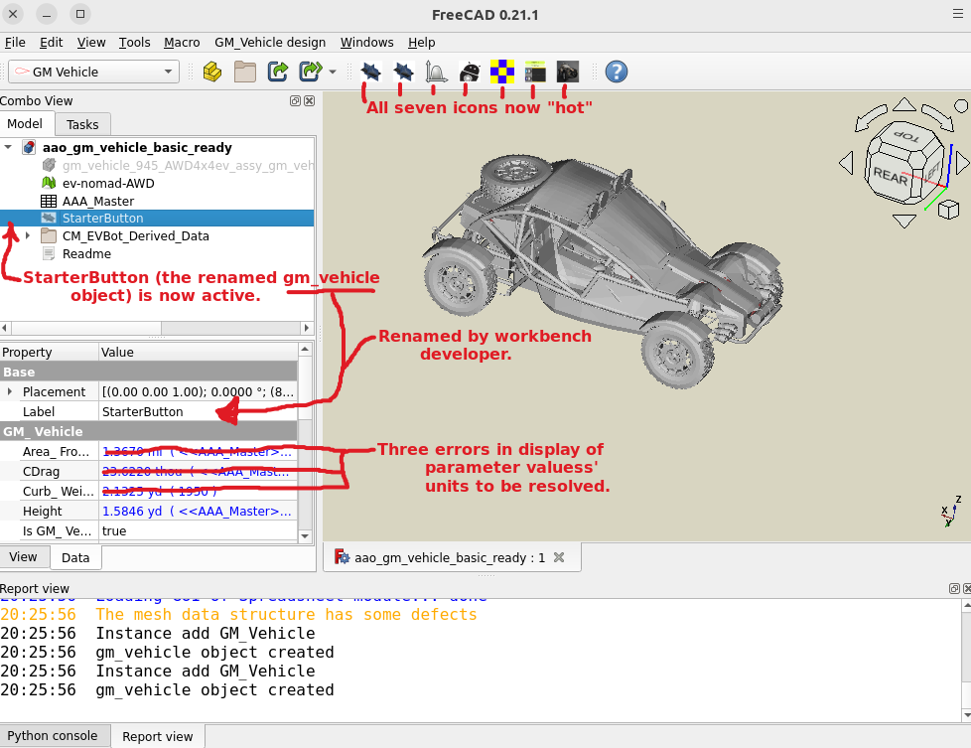
Task: Click the TOP face of the navigation cube
Action: tap(904, 135)
